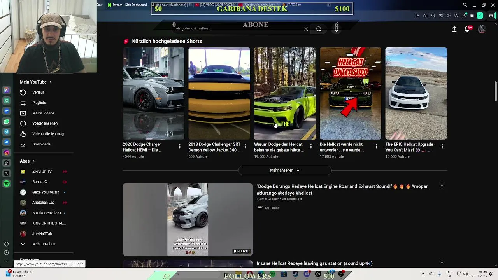Open white Hellcat EPIC Upgrade thumbnail
Screen dimensions: 498x280
pos(416,93)
